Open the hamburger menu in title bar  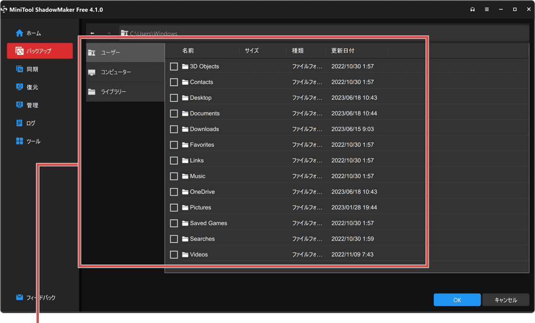point(486,9)
